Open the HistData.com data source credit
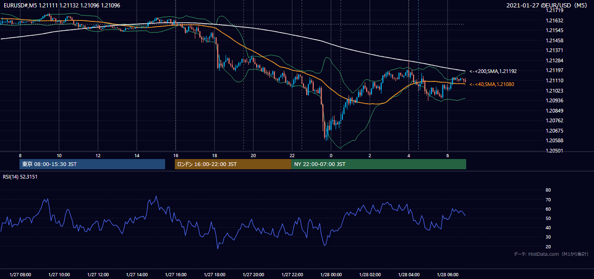 click(551, 254)
